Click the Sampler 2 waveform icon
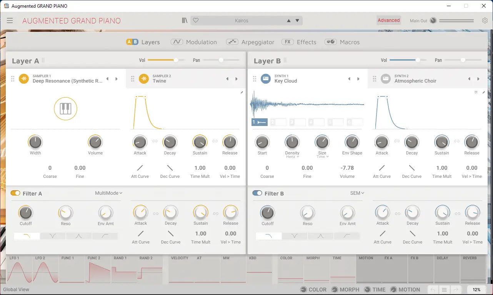The image size is (493, 295). [x=144, y=79]
